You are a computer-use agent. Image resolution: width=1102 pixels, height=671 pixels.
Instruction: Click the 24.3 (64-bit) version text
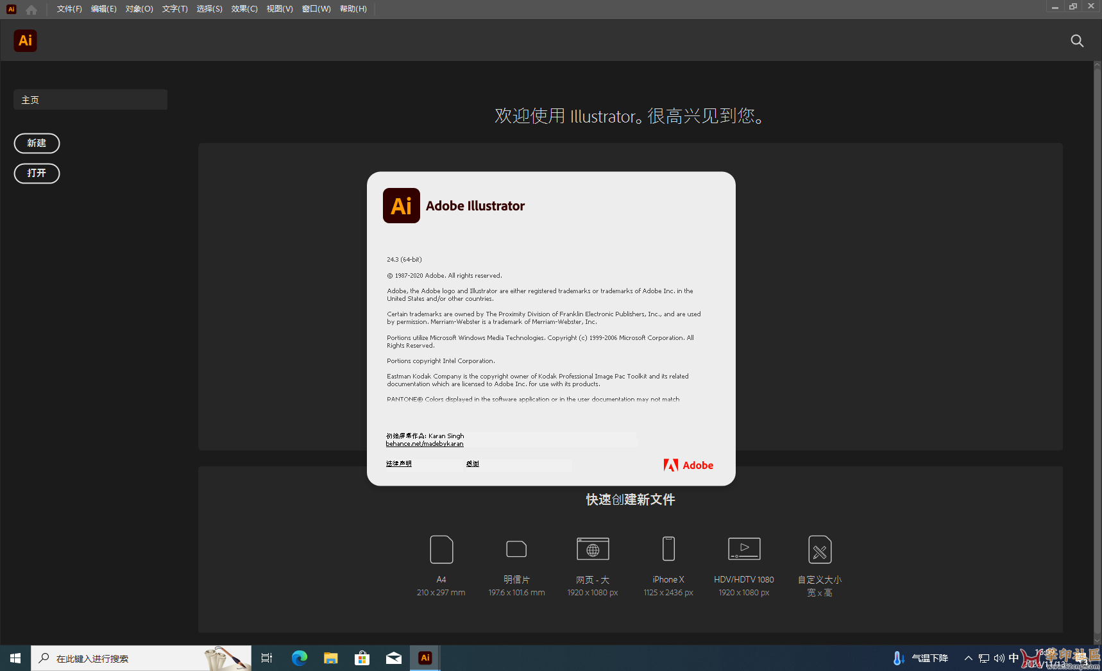tap(404, 260)
